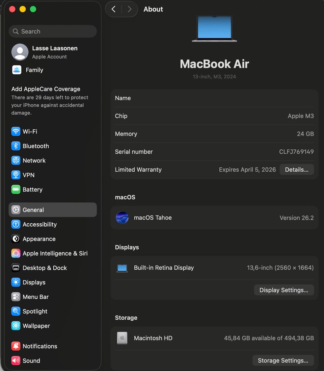Click the Appearance icon

(16, 239)
